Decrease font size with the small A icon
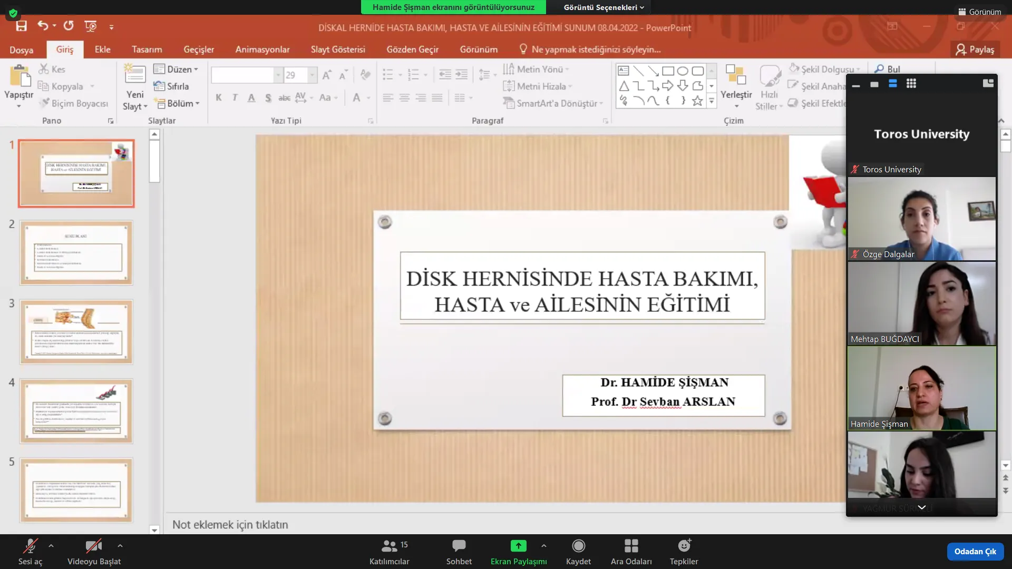This screenshot has height=569, width=1012. click(x=343, y=75)
